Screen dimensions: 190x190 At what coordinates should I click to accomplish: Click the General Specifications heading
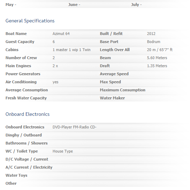click(x=30, y=21)
